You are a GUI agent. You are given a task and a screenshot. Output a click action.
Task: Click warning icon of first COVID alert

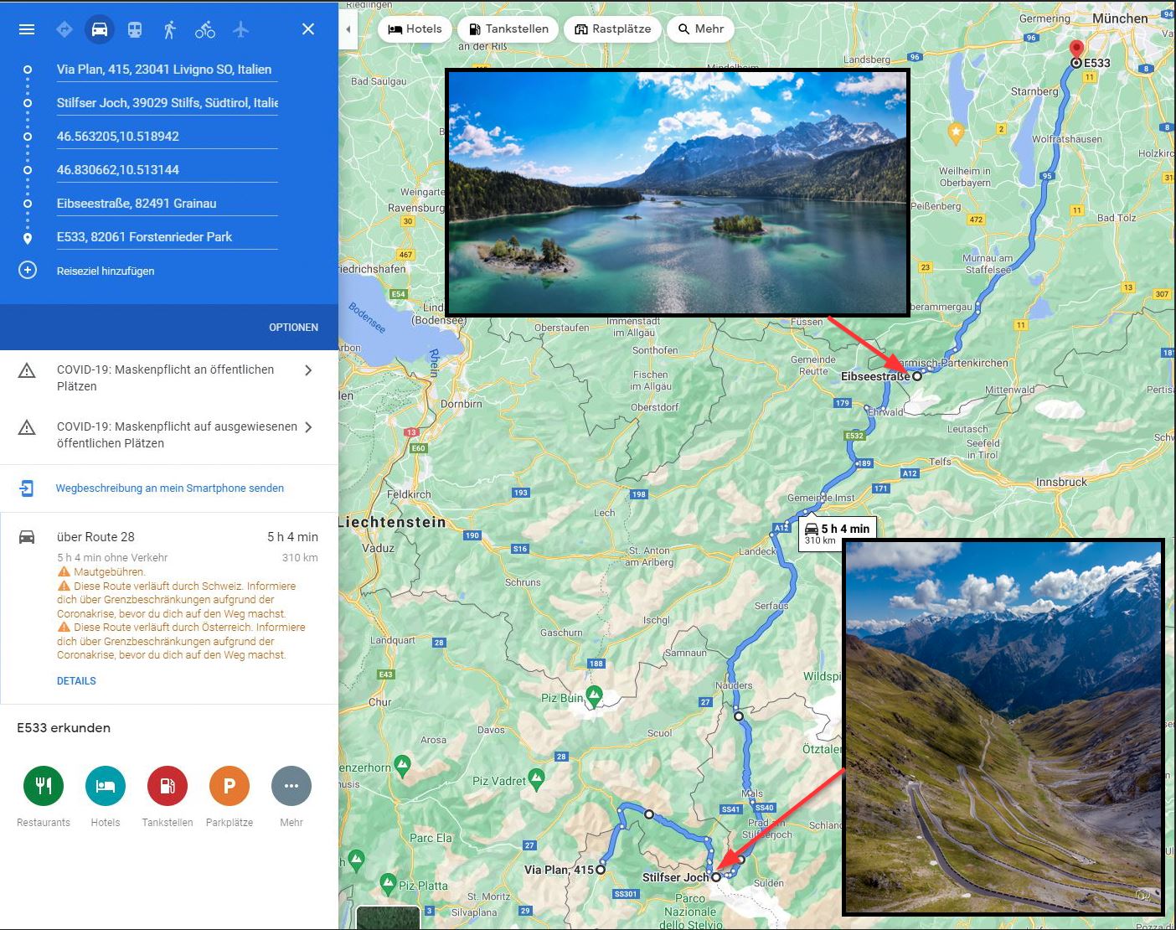pyautogui.click(x=27, y=370)
